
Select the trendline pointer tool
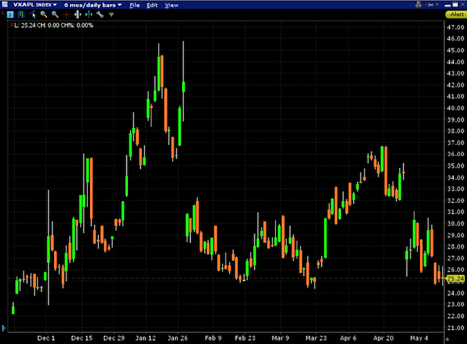pos(33,15)
